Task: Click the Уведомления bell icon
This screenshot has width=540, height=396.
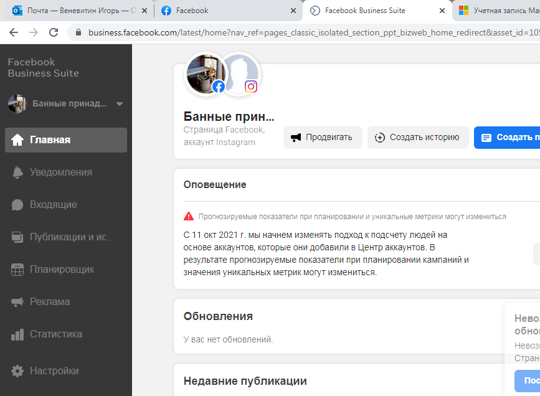Action: (17, 172)
